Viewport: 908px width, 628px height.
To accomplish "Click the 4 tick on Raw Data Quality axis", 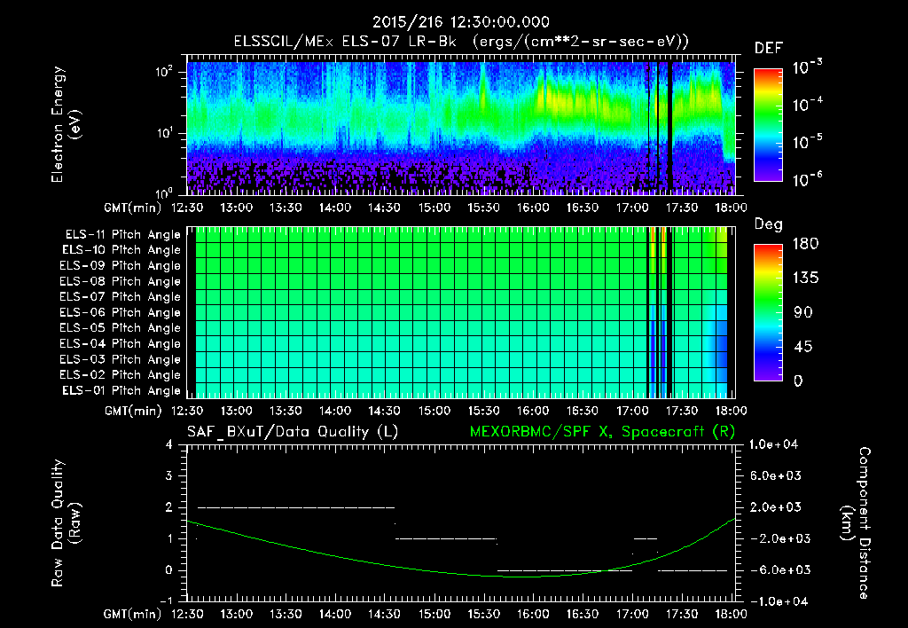I will [x=169, y=445].
